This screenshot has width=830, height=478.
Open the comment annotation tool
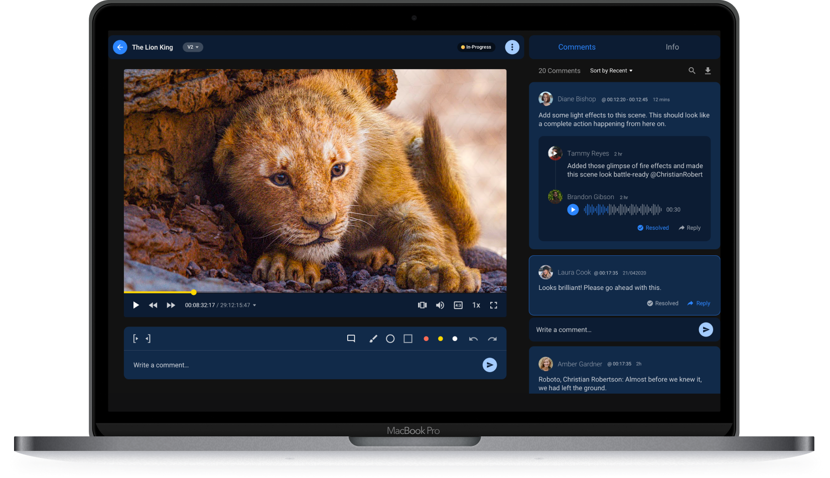pos(351,338)
